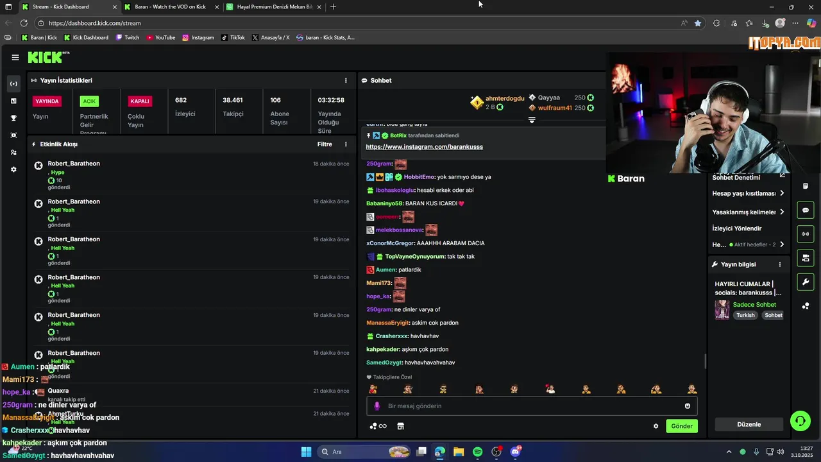Click the Sohbet category tag
The height and width of the screenshot is (462, 821).
(x=774, y=316)
